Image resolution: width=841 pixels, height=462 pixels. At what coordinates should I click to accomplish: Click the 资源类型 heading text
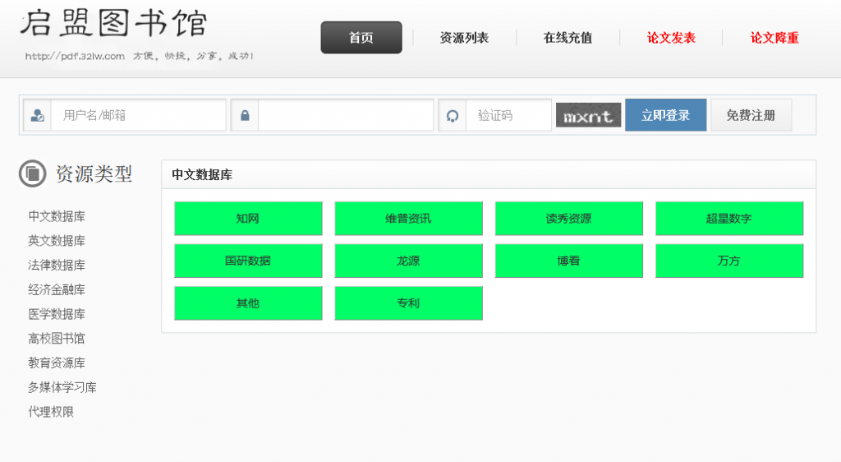click(x=94, y=173)
